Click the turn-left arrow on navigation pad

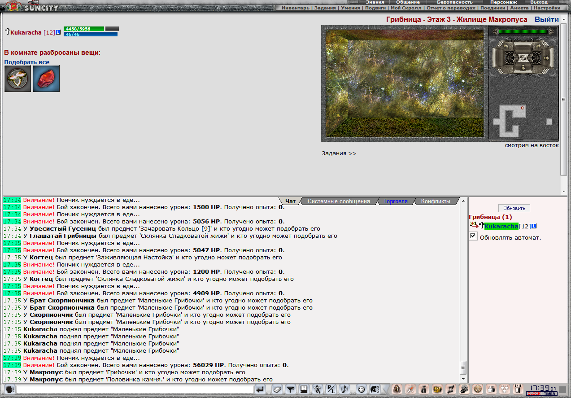tap(506, 47)
